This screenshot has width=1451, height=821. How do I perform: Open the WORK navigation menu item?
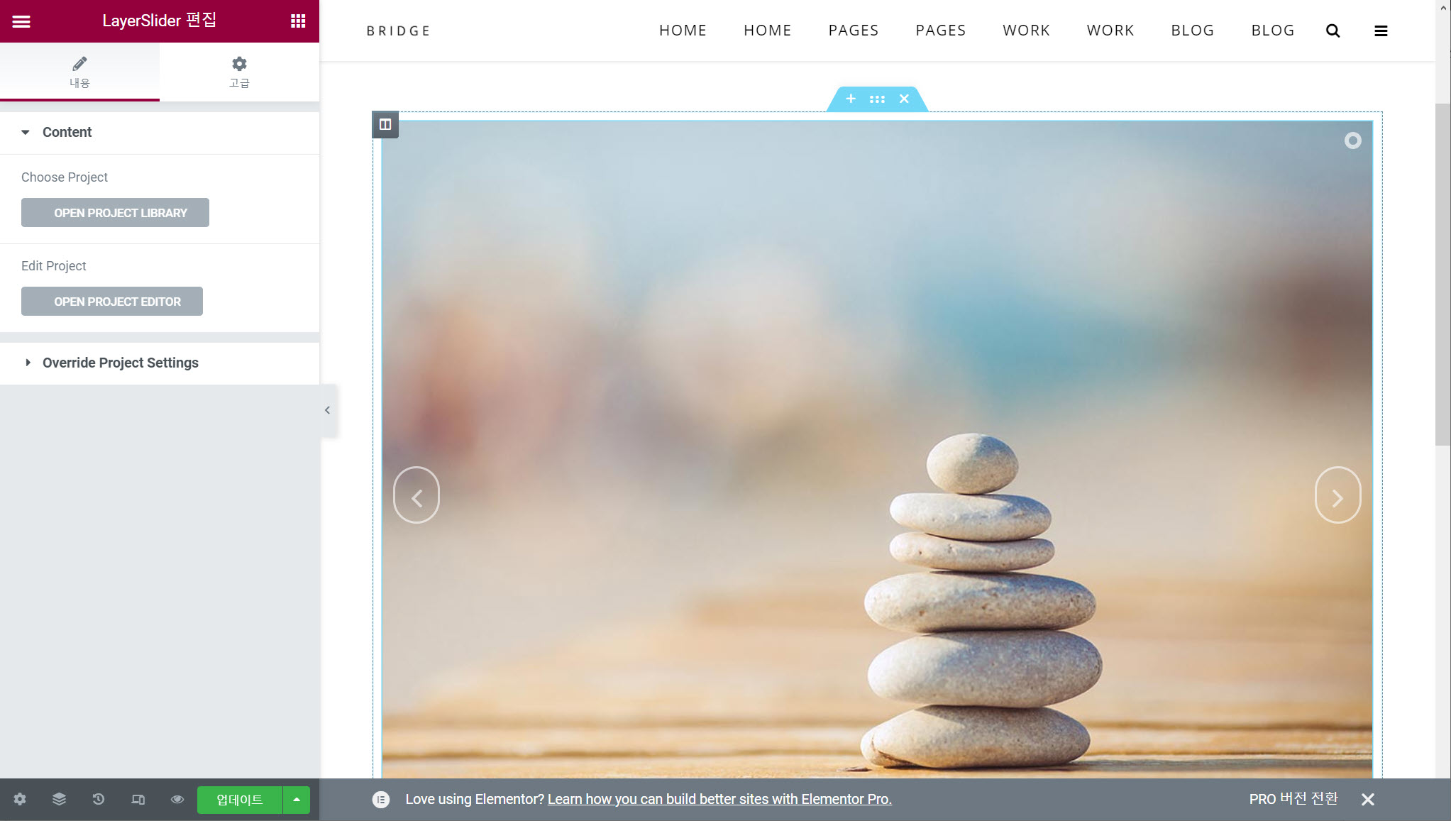[x=1026, y=31]
